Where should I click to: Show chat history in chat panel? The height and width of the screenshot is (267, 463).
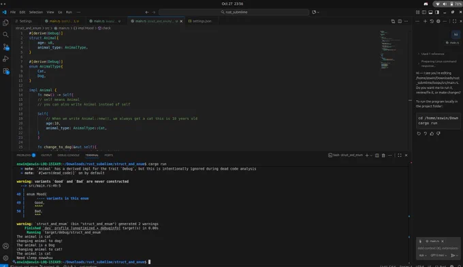432,21
